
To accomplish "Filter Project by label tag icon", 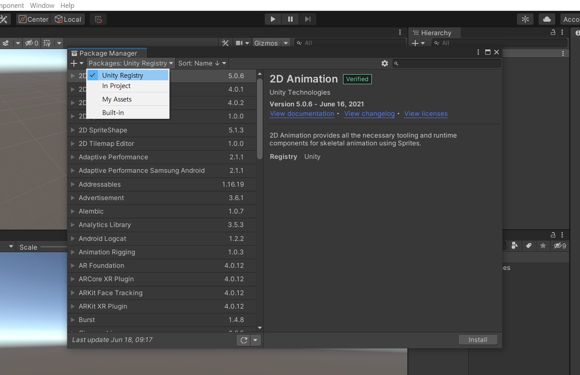I will pos(529,246).
